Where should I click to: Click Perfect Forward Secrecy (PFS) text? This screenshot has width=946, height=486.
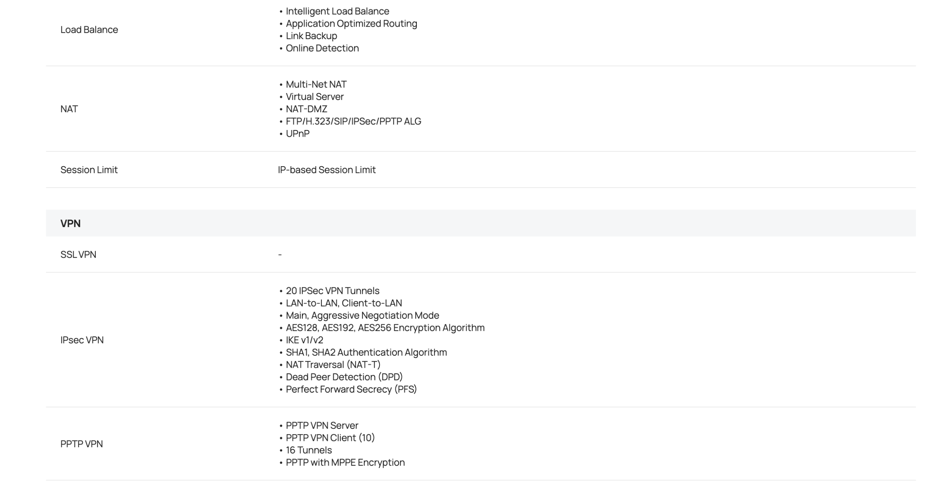tap(351, 389)
